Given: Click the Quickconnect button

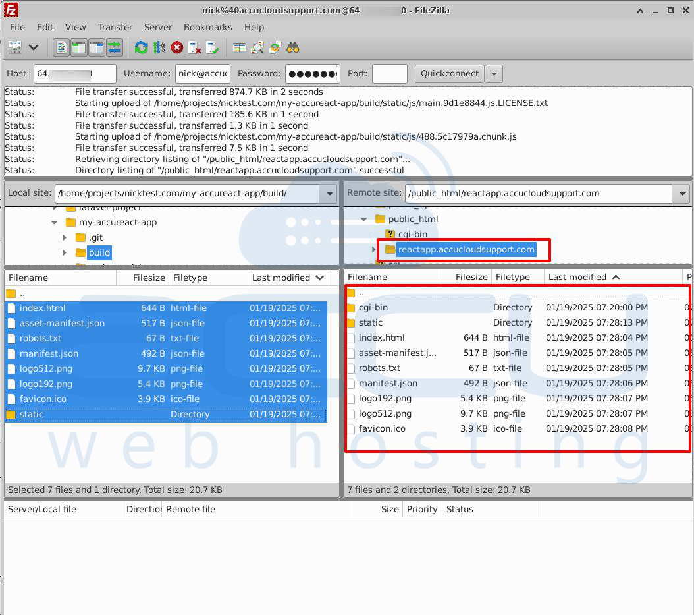Looking at the screenshot, I should coord(450,74).
